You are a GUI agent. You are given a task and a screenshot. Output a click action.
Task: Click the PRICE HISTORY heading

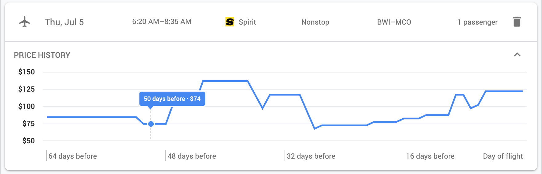42,55
